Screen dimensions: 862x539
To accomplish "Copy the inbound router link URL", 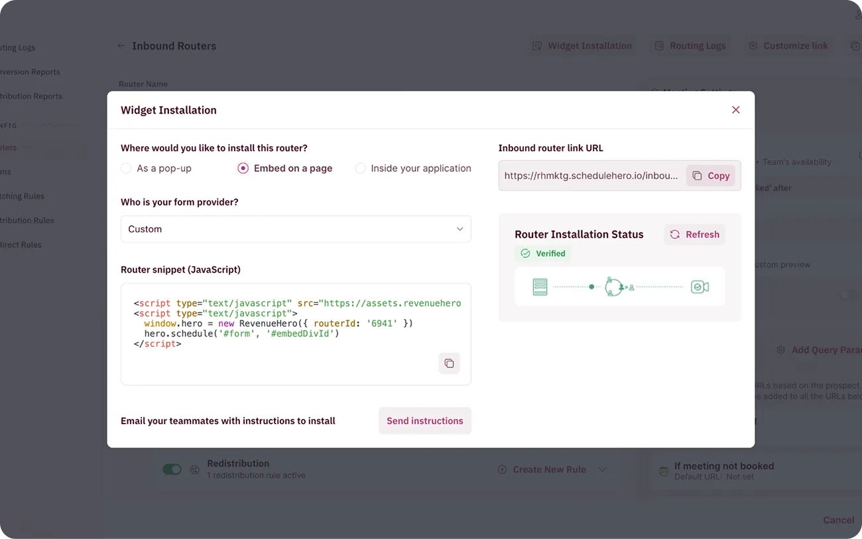I will click(x=711, y=176).
